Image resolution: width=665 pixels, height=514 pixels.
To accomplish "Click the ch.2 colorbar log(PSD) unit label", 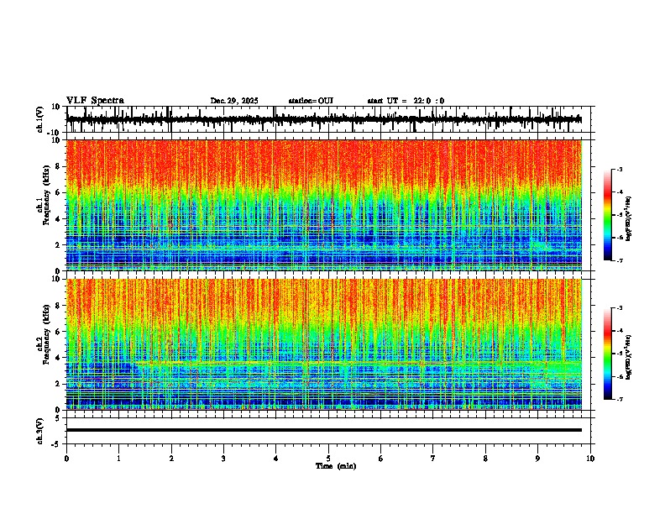I will [x=629, y=357].
